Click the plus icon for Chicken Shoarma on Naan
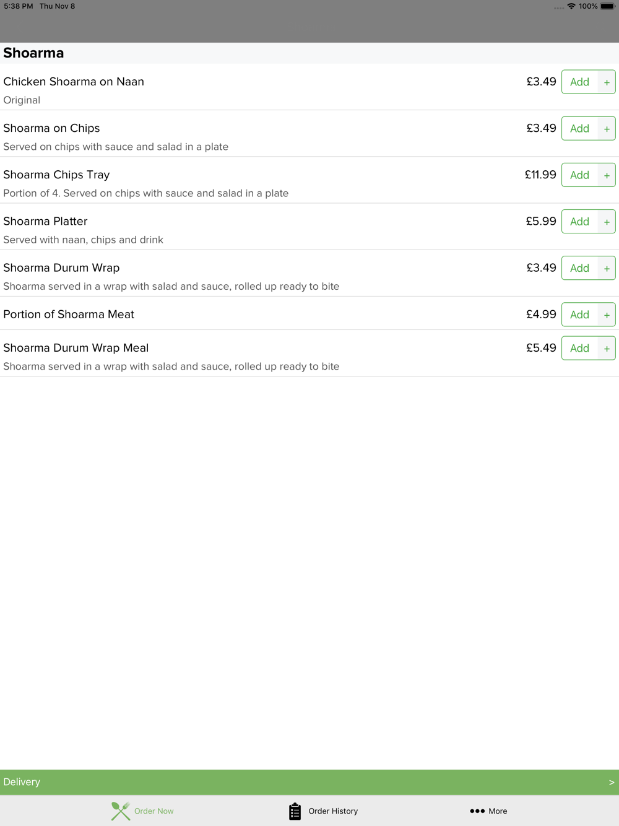The width and height of the screenshot is (619, 826). (607, 82)
